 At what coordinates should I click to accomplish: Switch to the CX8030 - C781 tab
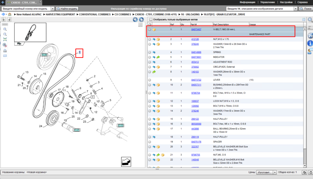[x=23, y=2]
